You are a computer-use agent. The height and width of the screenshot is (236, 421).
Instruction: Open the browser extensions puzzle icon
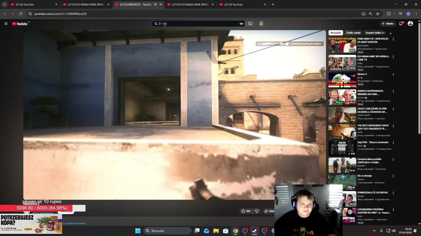click(x=389, y=14)
